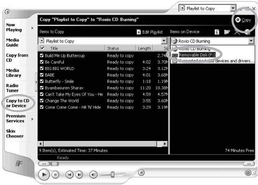Click the 11:20 length value
258x185 pixels.
click(145, 88)
